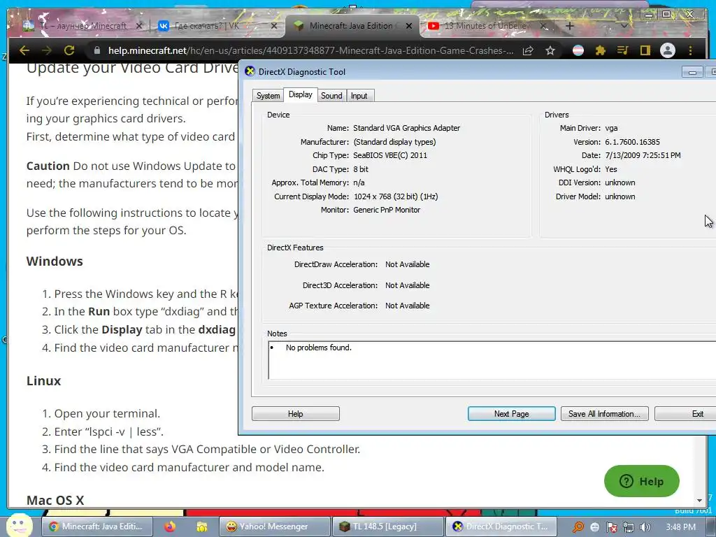Click the grey round tray icon
Screen dimensions: 716x537
pyautogui.click(x=595, y=527)
